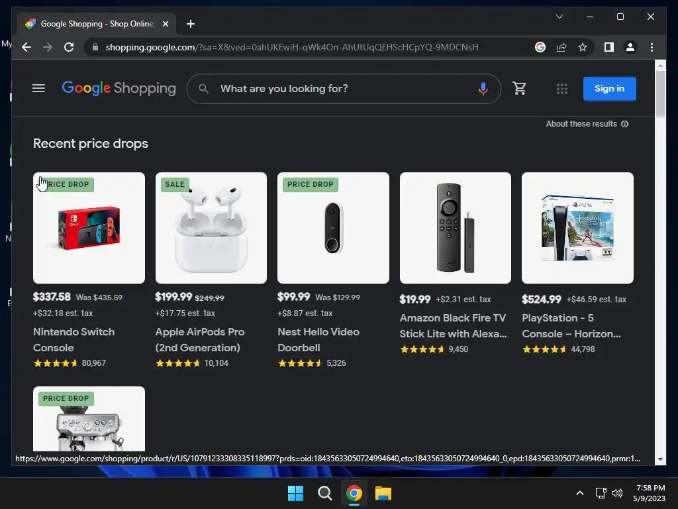Click the Recent price drops heading
This screenshot has height=509, width=678.
90,143
